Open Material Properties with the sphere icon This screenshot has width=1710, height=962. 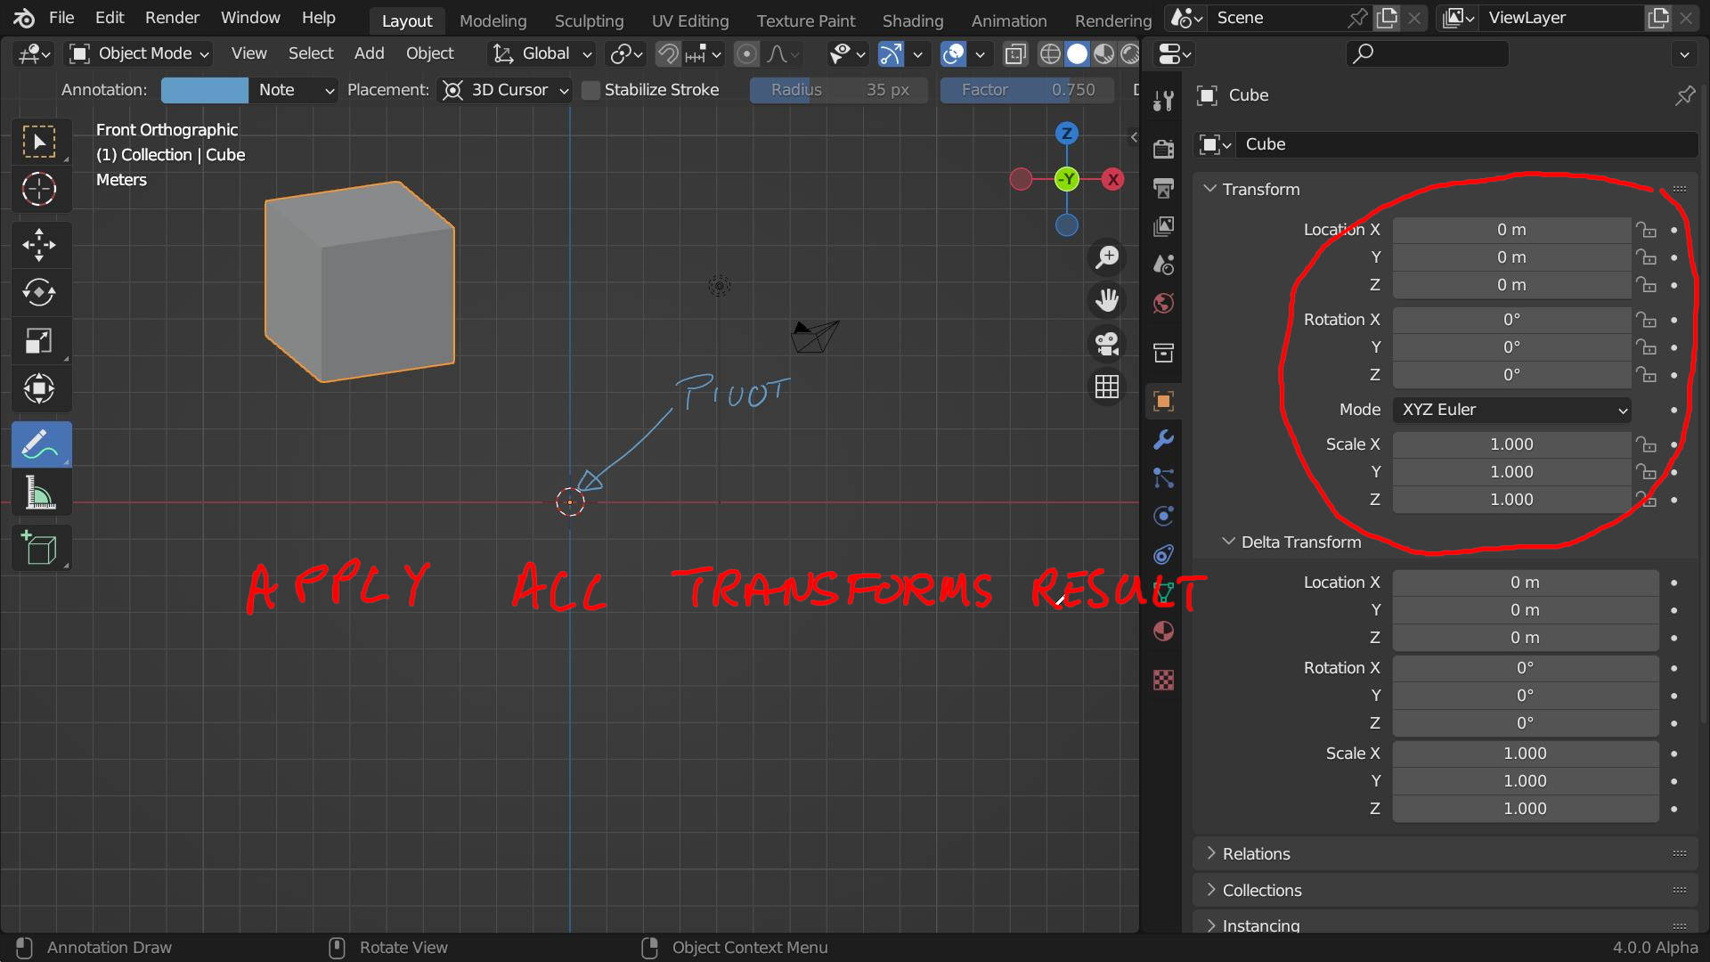(x=1162, y=631)
